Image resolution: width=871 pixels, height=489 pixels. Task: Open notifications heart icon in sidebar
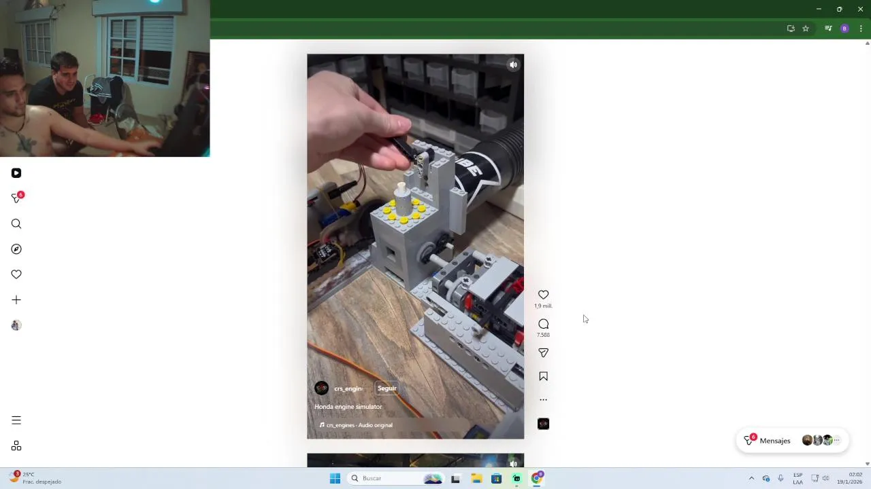(x=16, y=274)
